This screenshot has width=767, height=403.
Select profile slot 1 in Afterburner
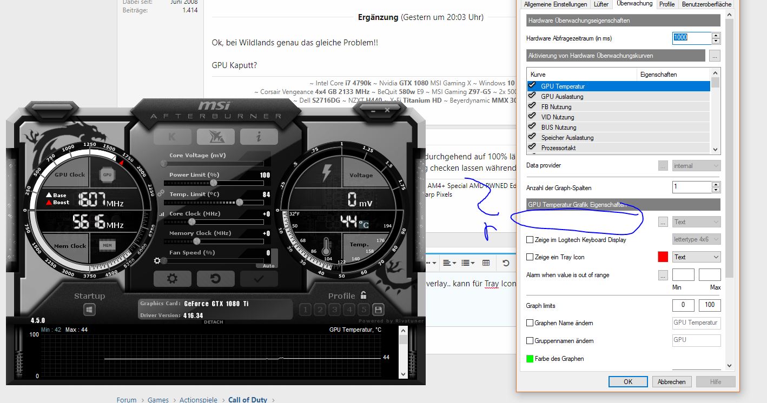tap(305, 310)
